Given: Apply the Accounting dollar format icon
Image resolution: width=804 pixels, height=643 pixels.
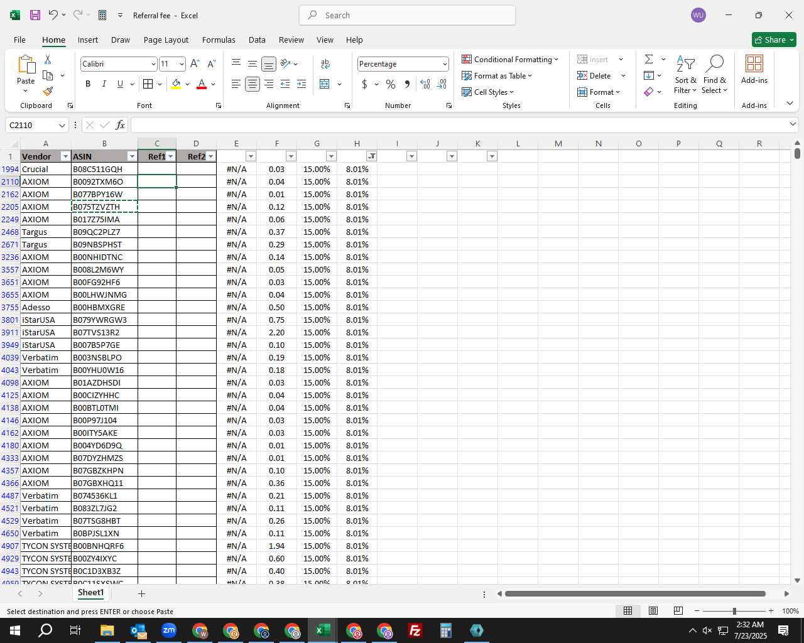Looking at the screenshot, I should [x=364, y=84].
